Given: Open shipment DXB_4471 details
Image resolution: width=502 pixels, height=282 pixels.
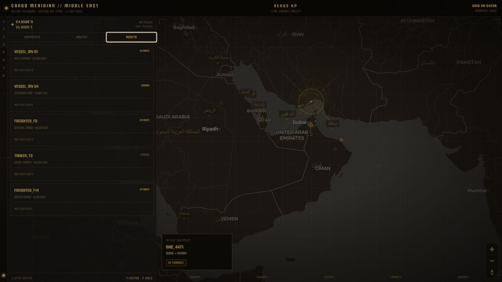Looking at the screenshot, I should pyautogui.click(x=197, y=252).
